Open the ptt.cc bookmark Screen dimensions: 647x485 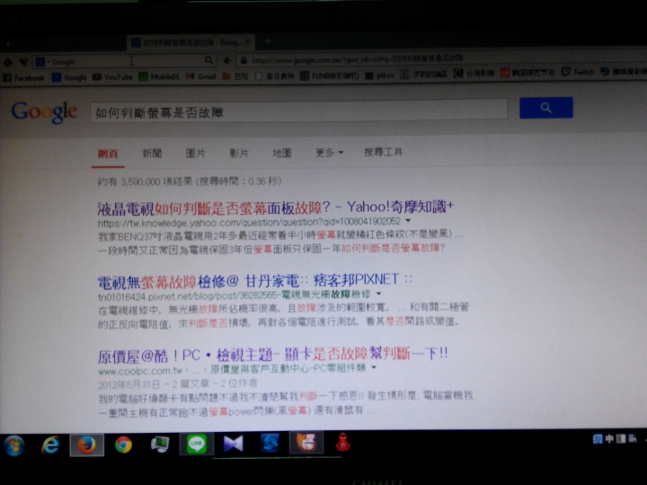(x=380, y=75)
